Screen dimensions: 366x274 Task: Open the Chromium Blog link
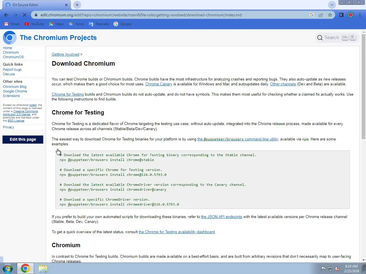click(x=15, y=87)
